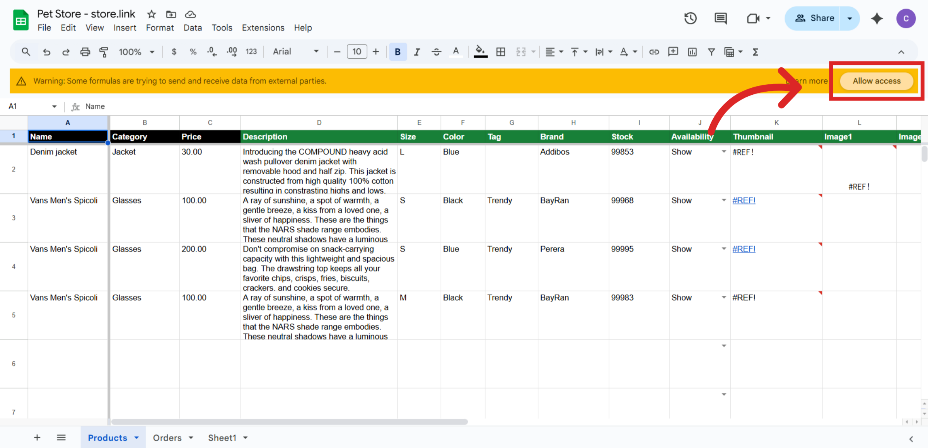Click the Allow access button
The width and height of the screenshot is (928, 448).
click(876, 81)
